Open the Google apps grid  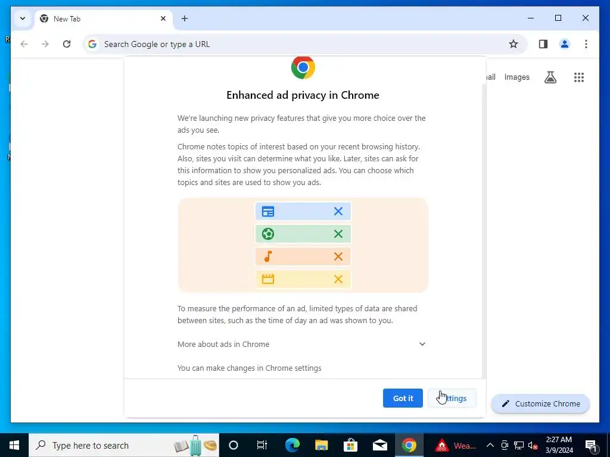579,77
